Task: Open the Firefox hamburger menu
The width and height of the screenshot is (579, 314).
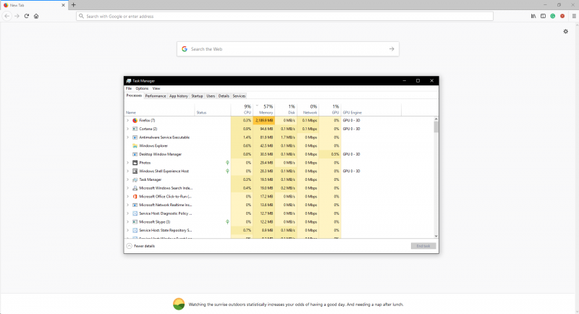Action: coord(574,16)
